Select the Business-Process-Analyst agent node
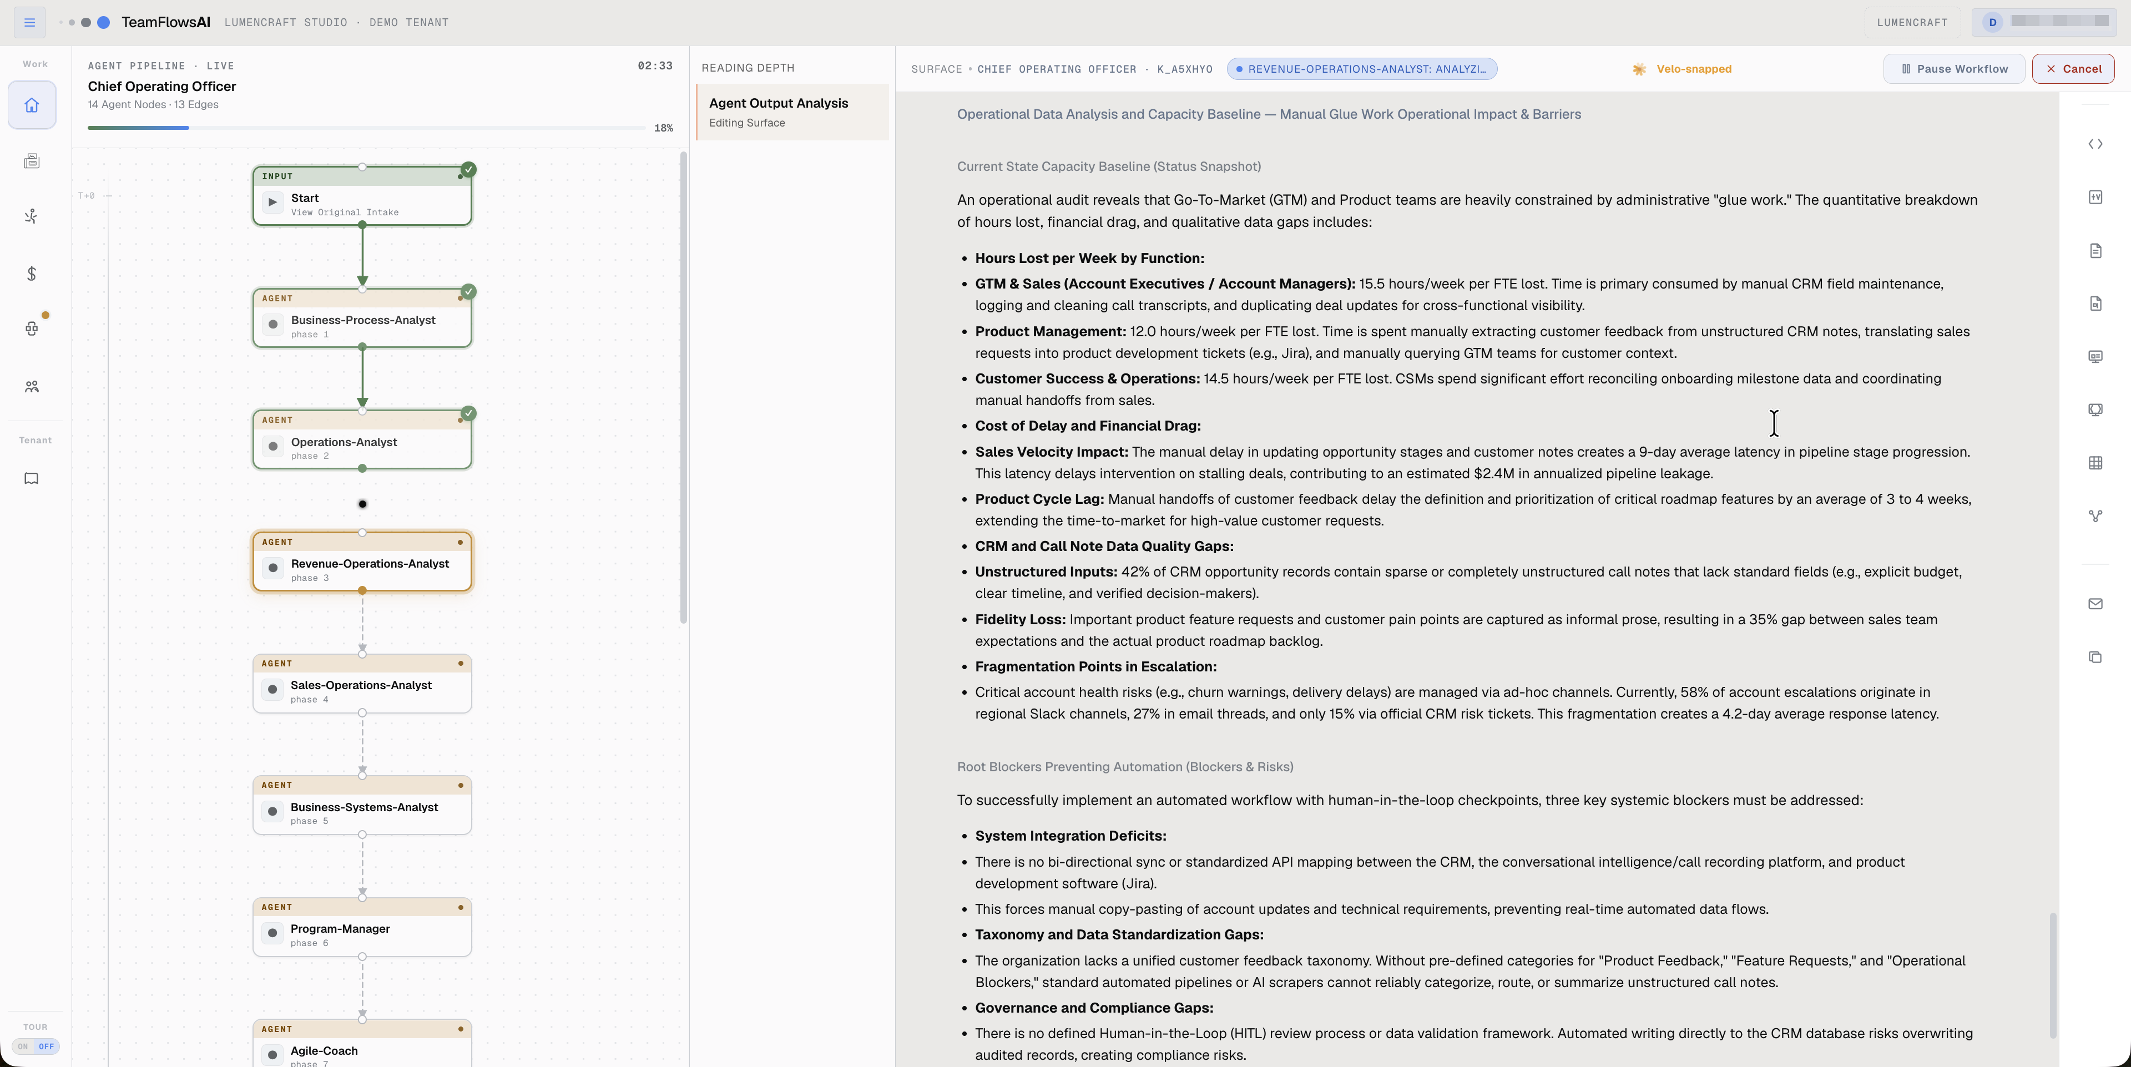The image size is (2131, 1067). pyautogui.click(x=362, y=317)
